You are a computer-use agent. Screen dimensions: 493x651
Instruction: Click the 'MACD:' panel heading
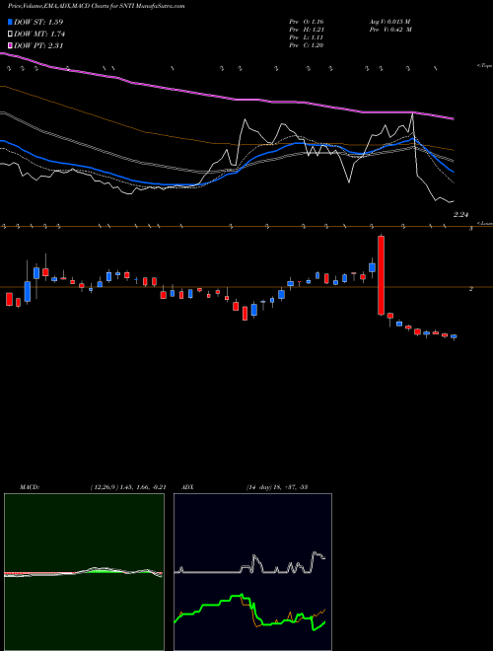coord(30,487)
